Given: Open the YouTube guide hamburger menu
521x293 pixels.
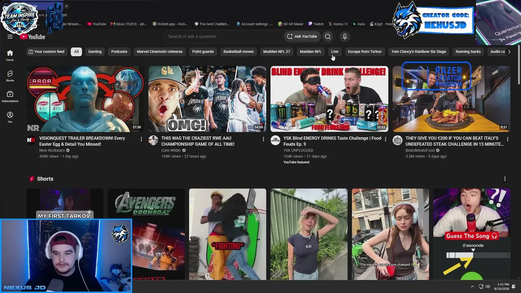Looking at the screenshot, I should (10, 37).
